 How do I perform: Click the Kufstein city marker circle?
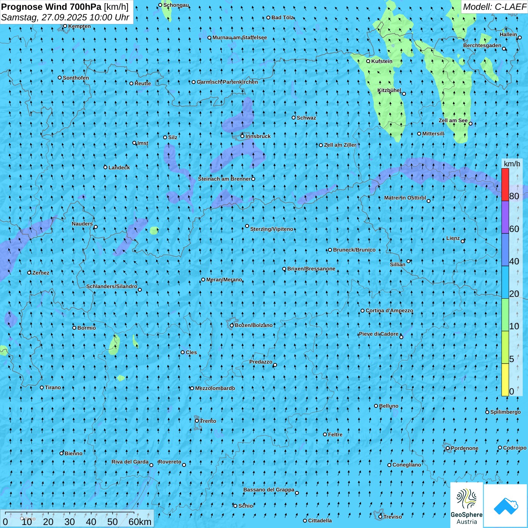[x=368, y=61]
